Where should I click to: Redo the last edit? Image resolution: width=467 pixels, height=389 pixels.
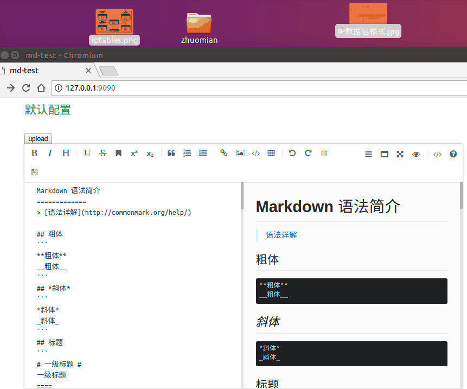click(x=308, y=154)
